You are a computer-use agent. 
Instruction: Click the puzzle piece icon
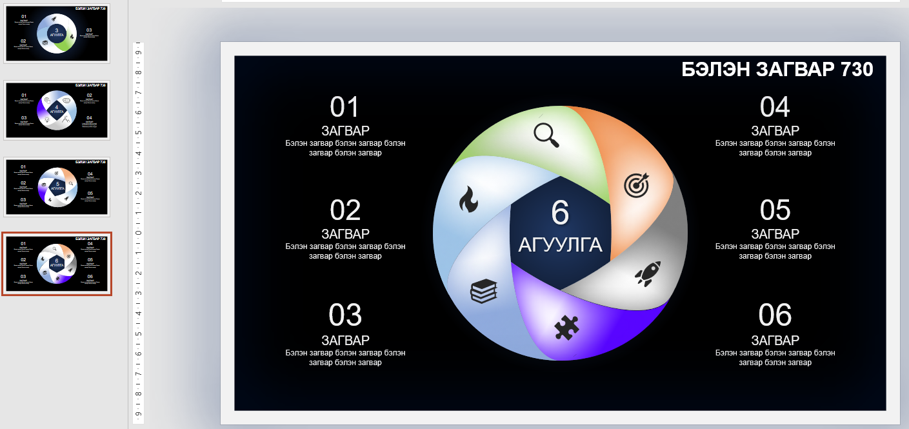(x=566, y=328)
